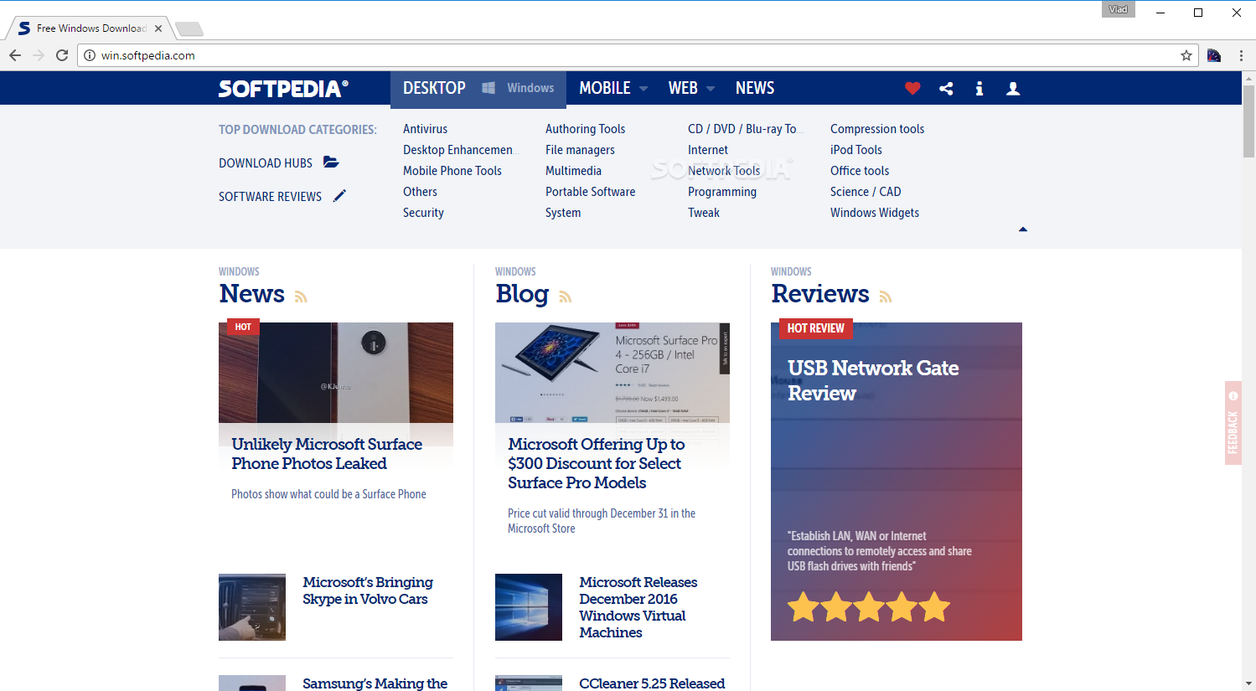Viewport: 1256px width, 691px height.
Task: Expand the MOBILE dropdown arrow
Action: coord(644,89)
